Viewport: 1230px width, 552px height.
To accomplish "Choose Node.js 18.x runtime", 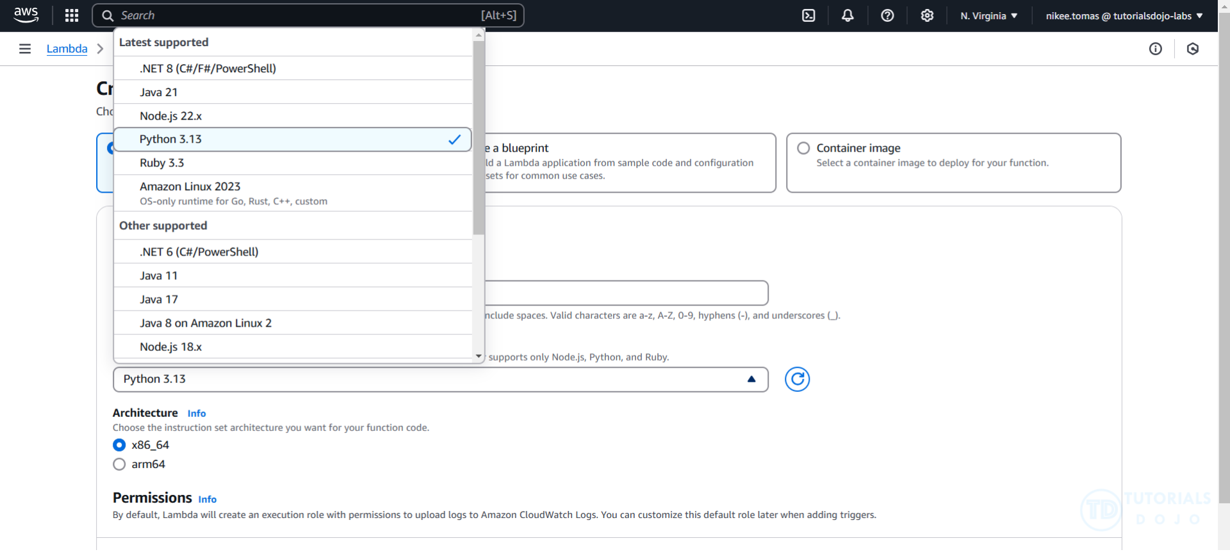I will pos(293,346).
